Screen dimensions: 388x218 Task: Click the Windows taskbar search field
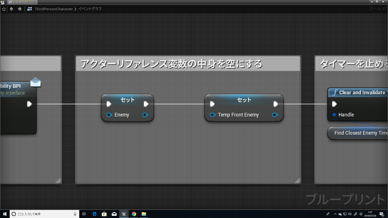pyautogui.click(x=42, y=214)
